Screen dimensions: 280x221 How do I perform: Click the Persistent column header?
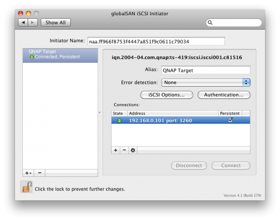click(230, 114)
